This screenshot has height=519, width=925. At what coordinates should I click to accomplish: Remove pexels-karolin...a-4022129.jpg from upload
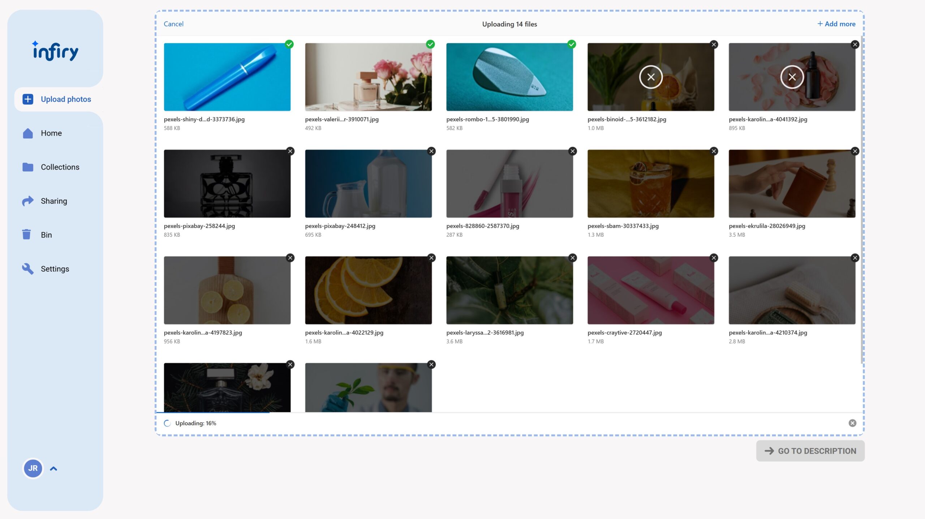coord(431,258)
